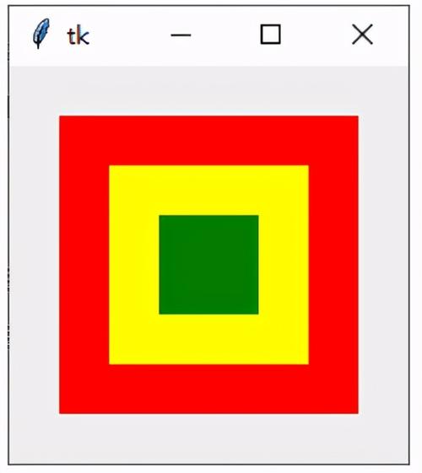Maximize the tk window using square icon
Screen dimensions: 422x473
point(270,35)
